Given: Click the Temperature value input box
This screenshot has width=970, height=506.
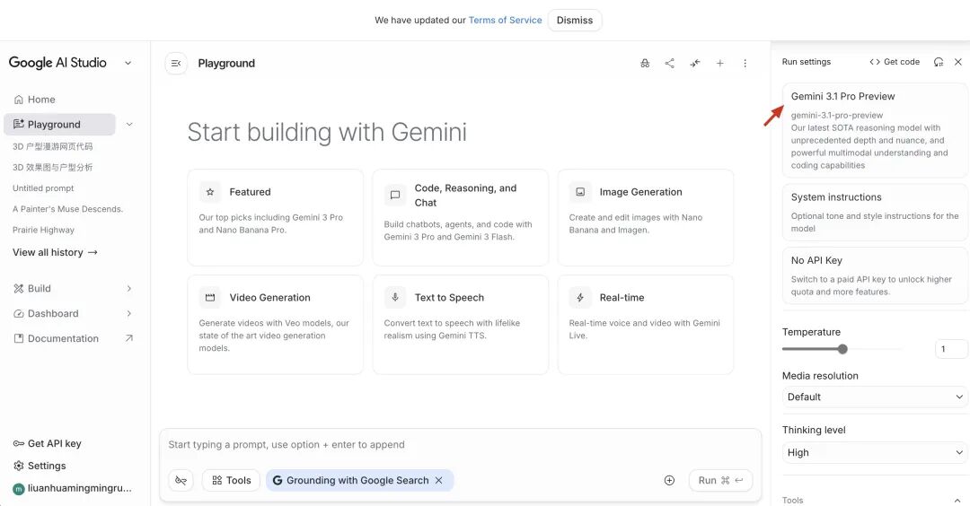Looking at the screenshot, I should [951, 349].
